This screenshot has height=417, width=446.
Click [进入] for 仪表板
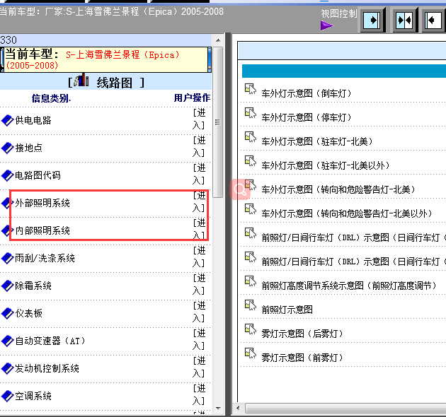199,312
